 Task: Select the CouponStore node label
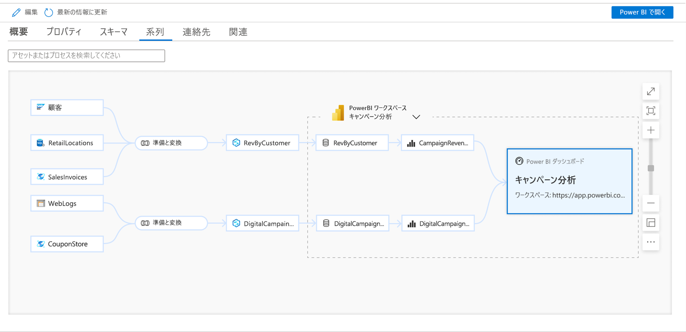pos(68,244)
